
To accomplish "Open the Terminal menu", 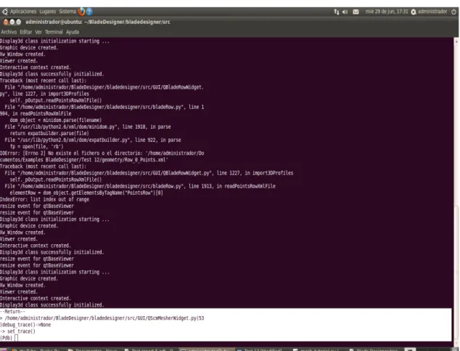I will coord(54,32).
